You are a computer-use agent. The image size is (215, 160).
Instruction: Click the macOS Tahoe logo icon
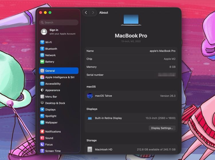(90, 96)
